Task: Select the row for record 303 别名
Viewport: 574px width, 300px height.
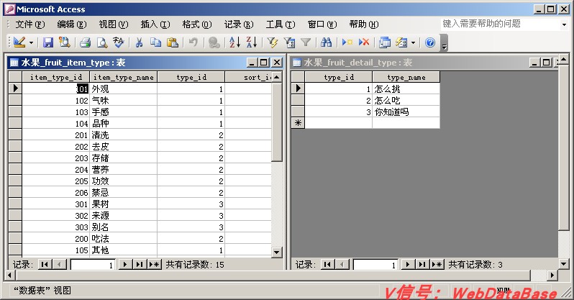Action: click(x=15, y=227)
